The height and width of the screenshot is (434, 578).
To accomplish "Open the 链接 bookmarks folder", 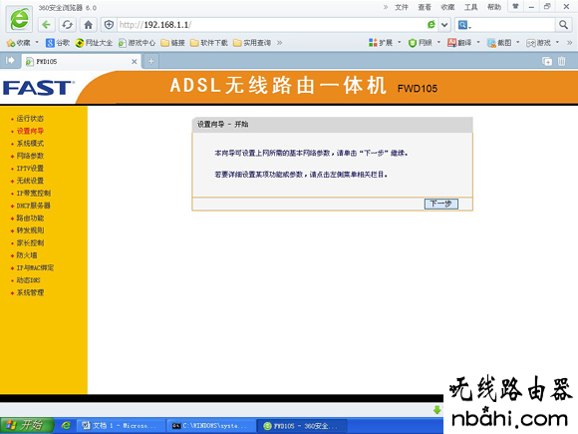I will [x=172, y=43].
